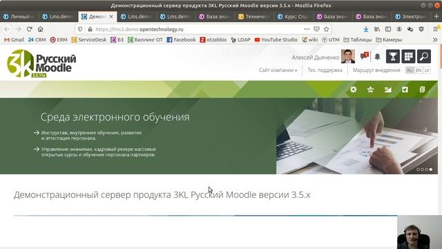Click the star icon in green bar

tap(370, 89)
